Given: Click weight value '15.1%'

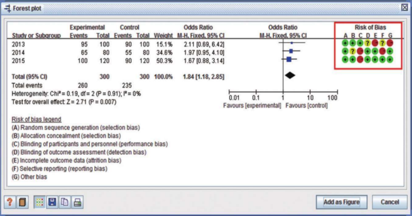Looking at the screenshot, I should point(164,44).
